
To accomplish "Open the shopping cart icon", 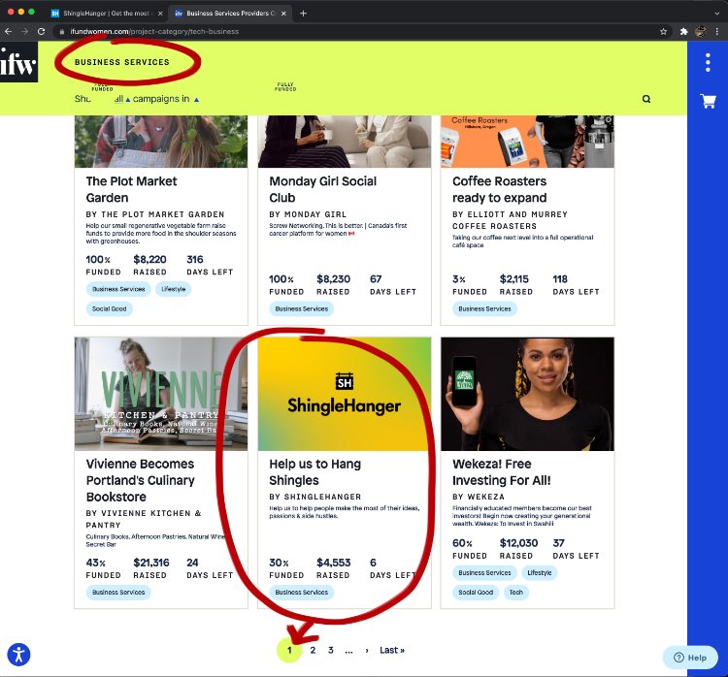I will pyautogui.click(x=708, y=101).
